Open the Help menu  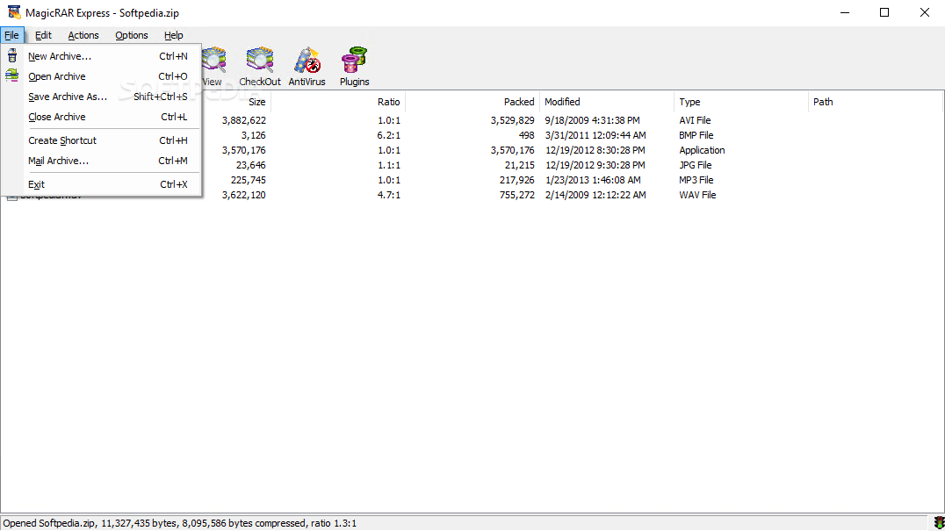pyautogui.click(x=174, y=35)
